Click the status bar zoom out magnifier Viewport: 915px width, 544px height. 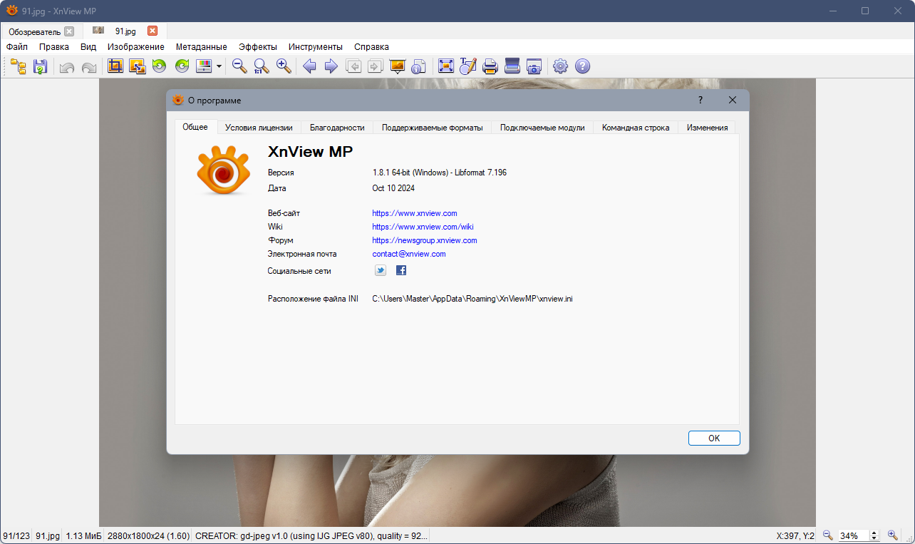pos(827,535)
